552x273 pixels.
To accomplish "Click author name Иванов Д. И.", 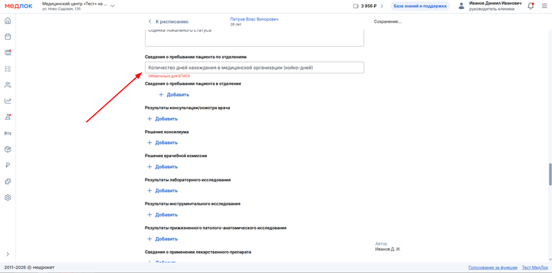I will pos(388,249).
